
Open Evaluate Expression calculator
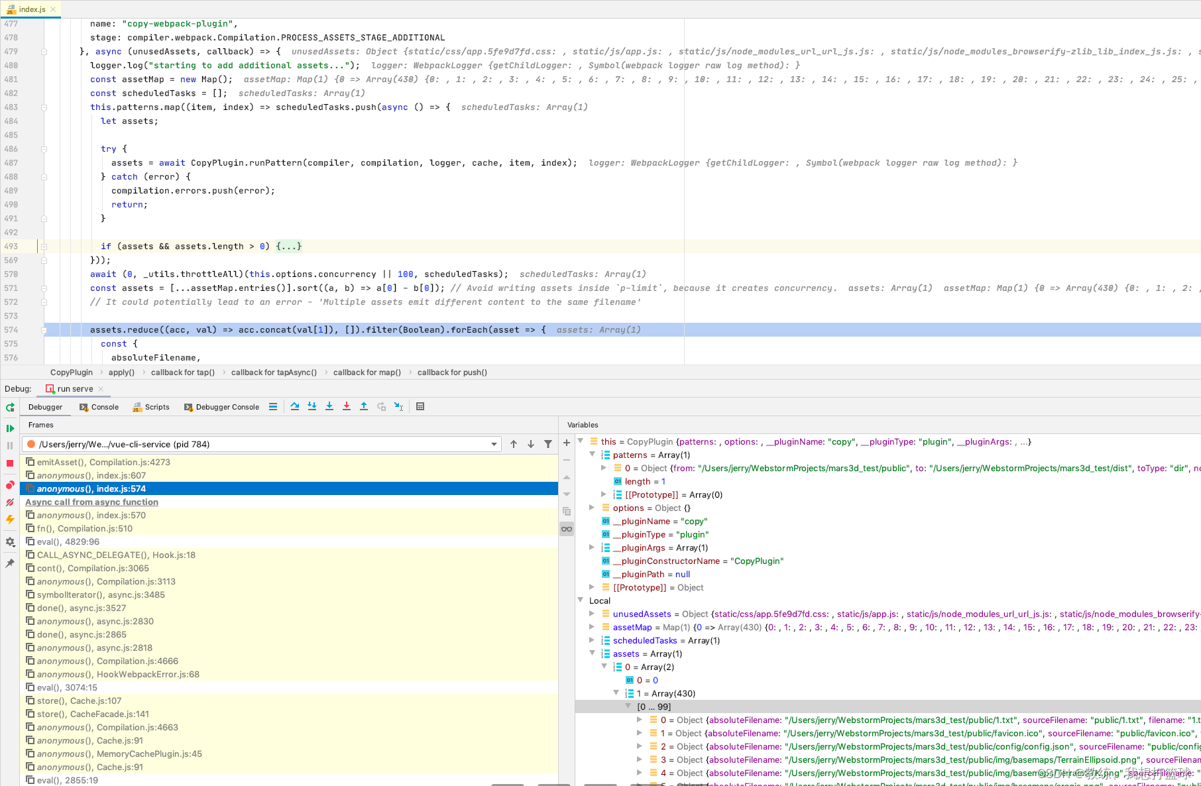pos(420,407)
